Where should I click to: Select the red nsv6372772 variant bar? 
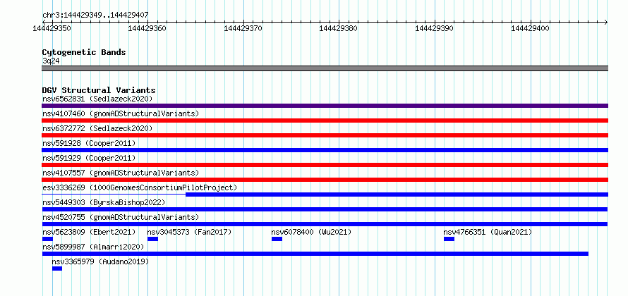click(325, 135)
